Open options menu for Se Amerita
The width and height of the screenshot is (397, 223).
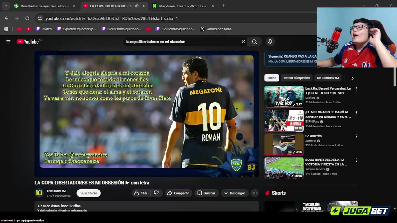[x=356, y=136]
